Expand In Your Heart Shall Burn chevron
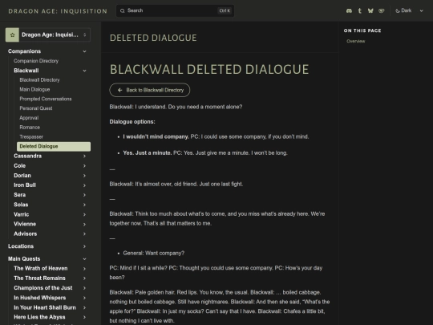Viewport: 433px width, 325px height. click(x=84, y=307)
